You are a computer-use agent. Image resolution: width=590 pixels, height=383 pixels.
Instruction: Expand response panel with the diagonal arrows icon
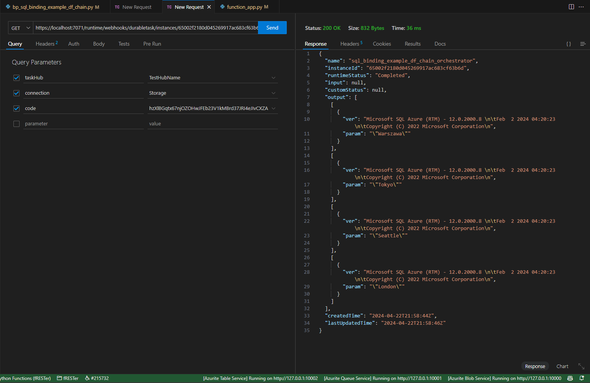click(x=581, y=366)
